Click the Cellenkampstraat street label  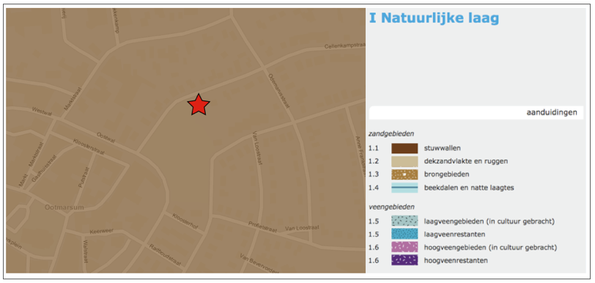click(x=345, y=46)
